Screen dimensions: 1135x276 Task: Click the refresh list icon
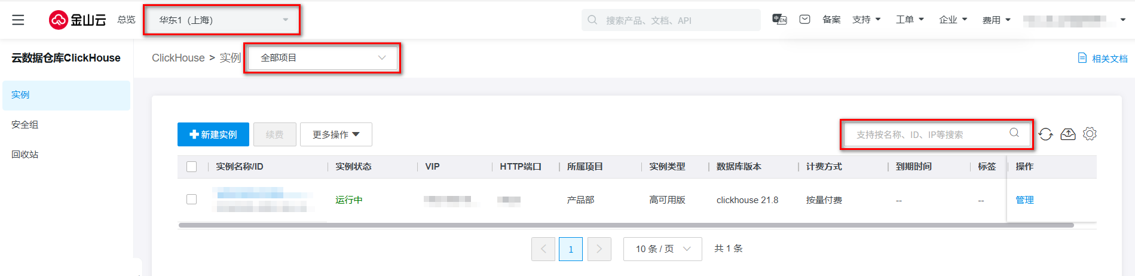(x=1045, y=134)
